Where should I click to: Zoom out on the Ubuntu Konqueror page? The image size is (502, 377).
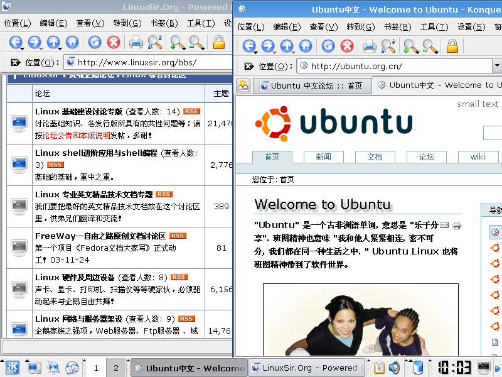pyautogui.click(x=430, y=46)
